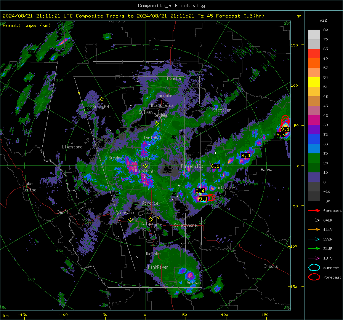Click the 6.9 storm top label
Viewport: 343px width, 320px height.
pyautogui.click(x=280, y=135)
